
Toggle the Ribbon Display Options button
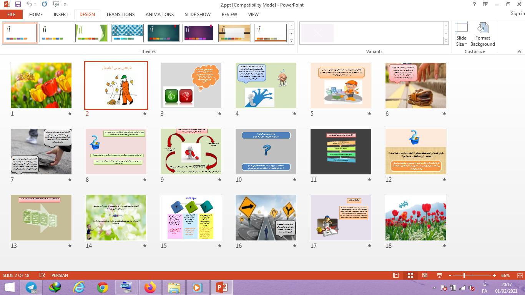[x=485, y=5]
